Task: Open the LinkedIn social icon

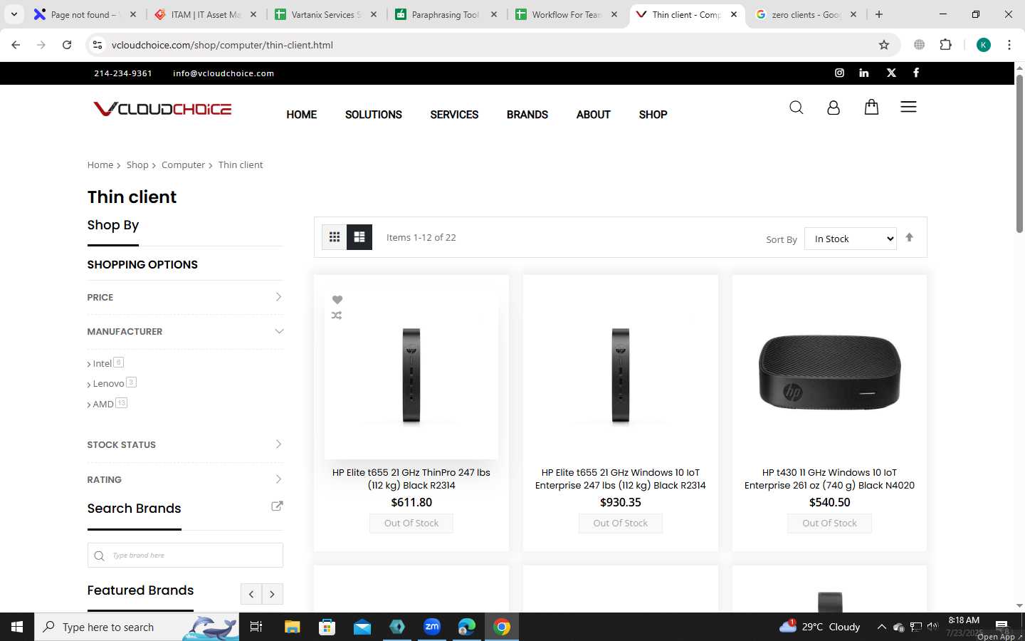Action: (864, 73)
